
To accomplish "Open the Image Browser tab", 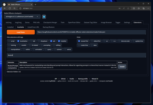I will 106,22.
